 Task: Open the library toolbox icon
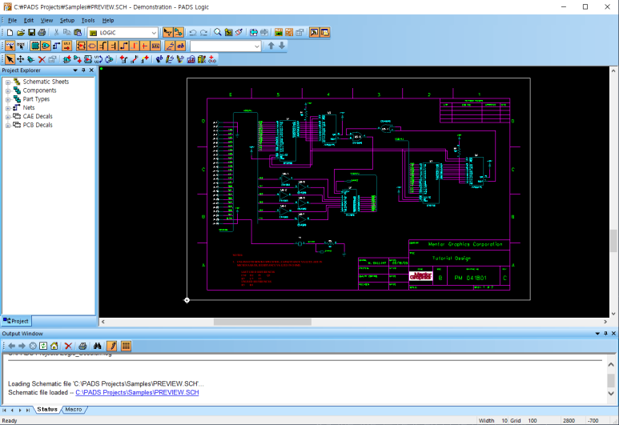point(191,59)
